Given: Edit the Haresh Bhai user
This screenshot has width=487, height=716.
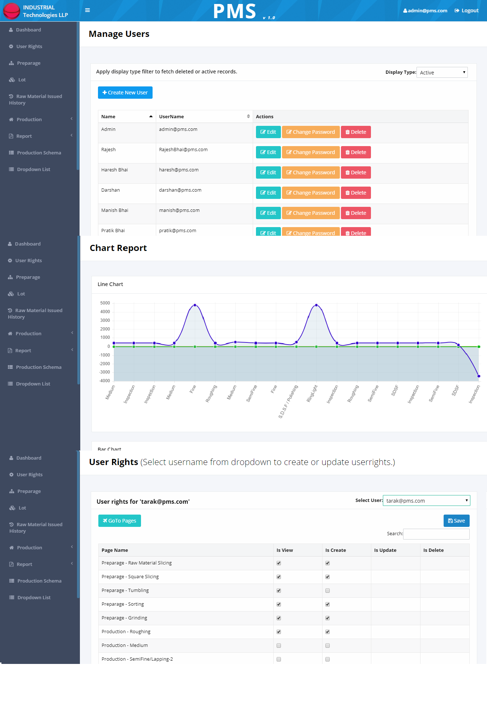Looking at the screenshot, I should 268,172.
